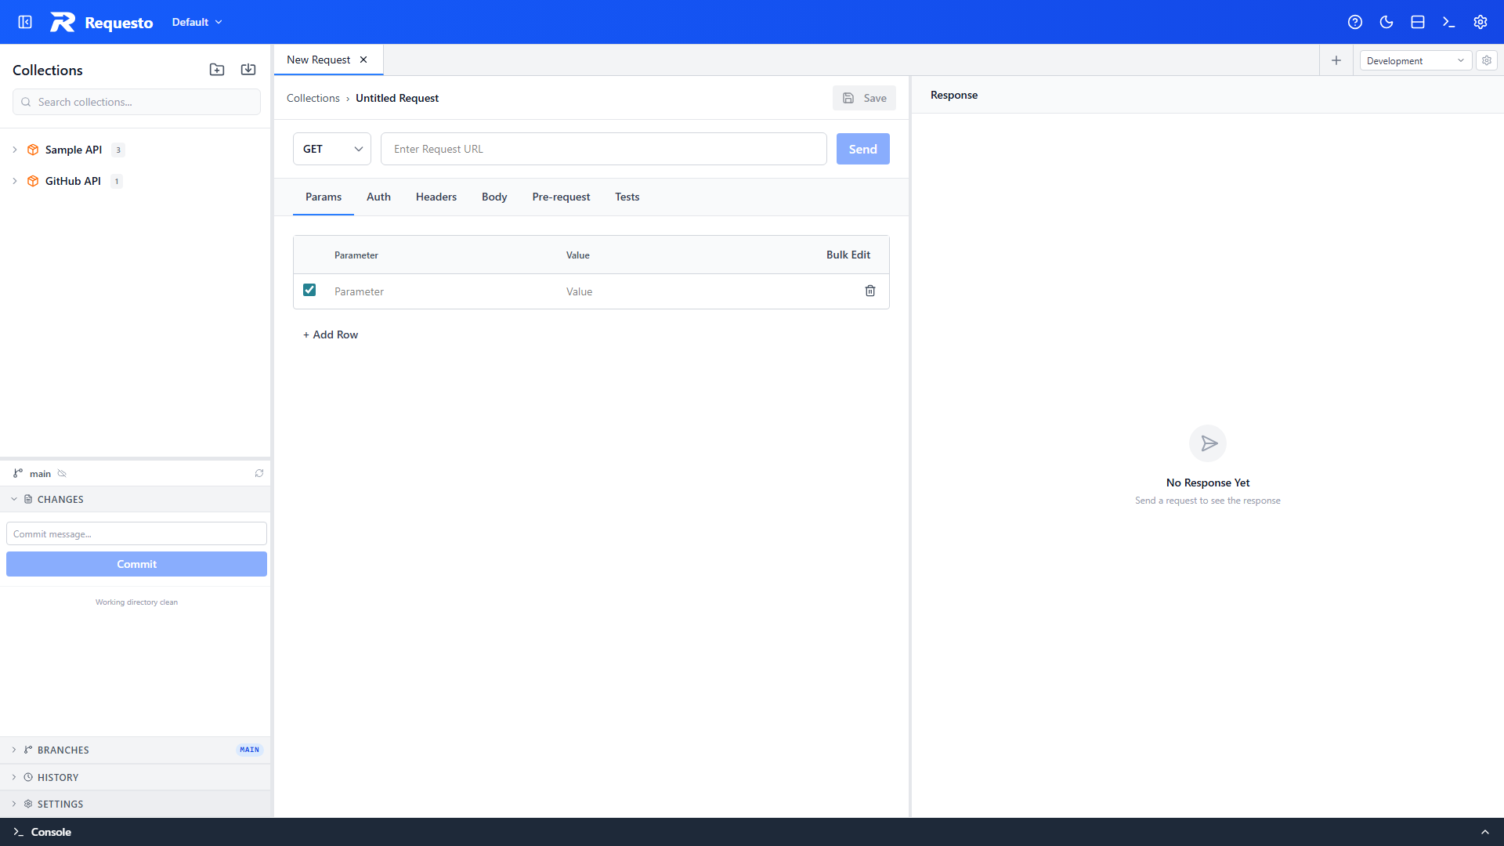
Task: Switch to the Pre-request tab
Action: 561,197
